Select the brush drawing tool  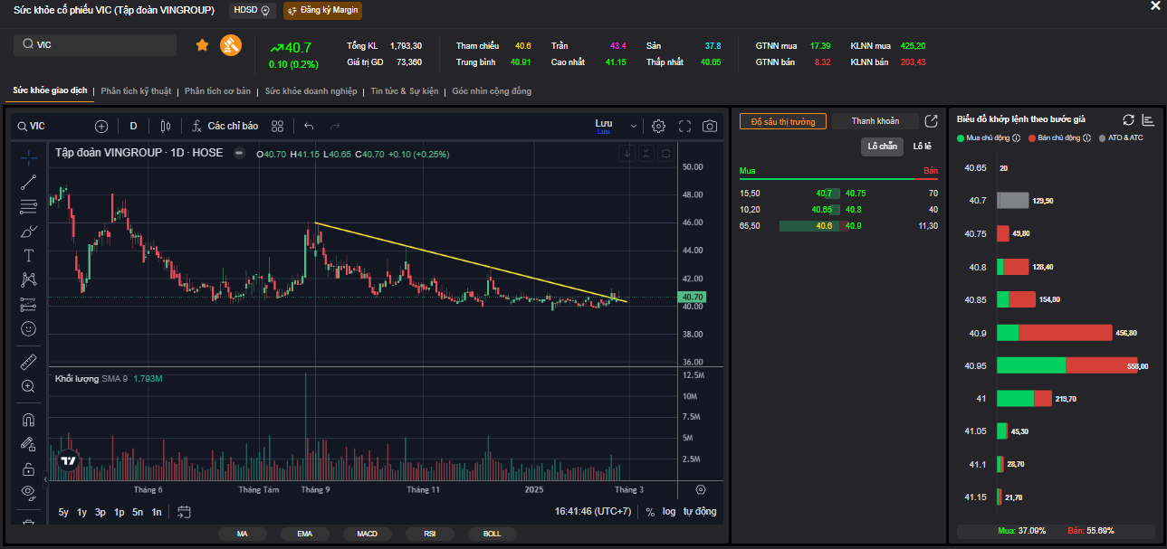coord(28,231)
